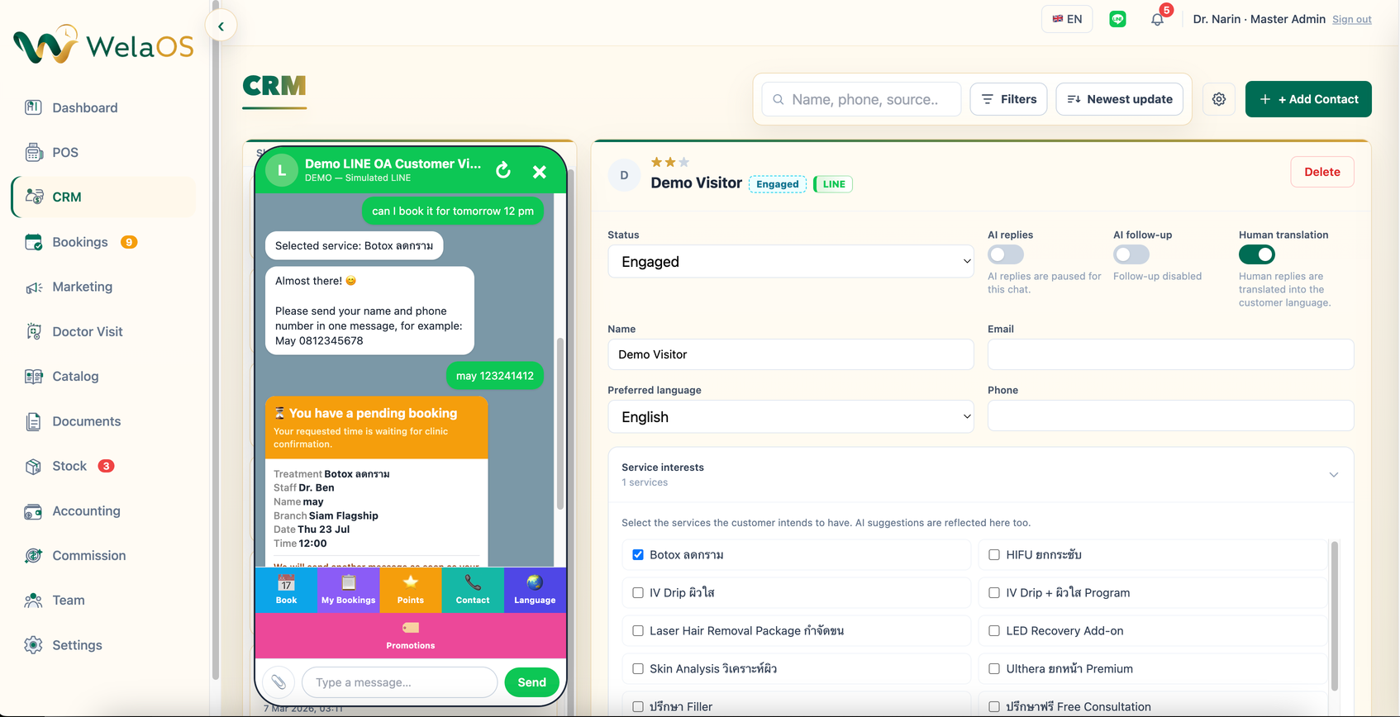Click the Email input field
This screenshot has width=1400, height=717.
click(x=1170, y=354)
